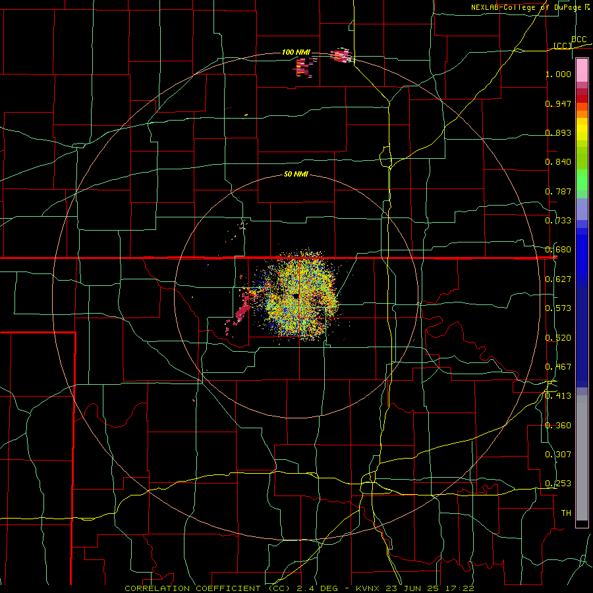
Task: Select the 0.467 scale value
Action: click(x=558, y=367)
